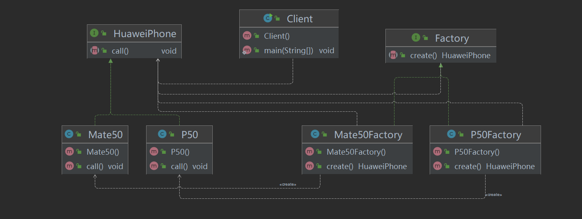Select create() method in Mate50Factory
The height and width of the screenshot is (219, 582).
(357, 167)
